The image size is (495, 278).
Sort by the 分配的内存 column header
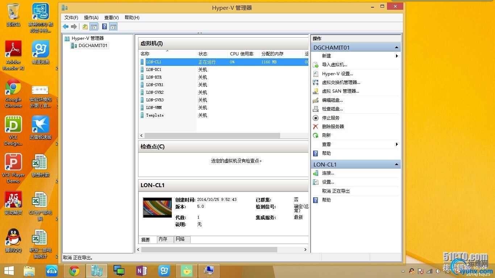[x=281, y=54]
